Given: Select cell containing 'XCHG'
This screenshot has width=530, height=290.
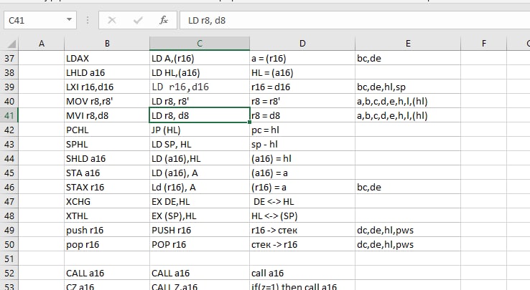Looking at the screenshot, I should (107, 201).
